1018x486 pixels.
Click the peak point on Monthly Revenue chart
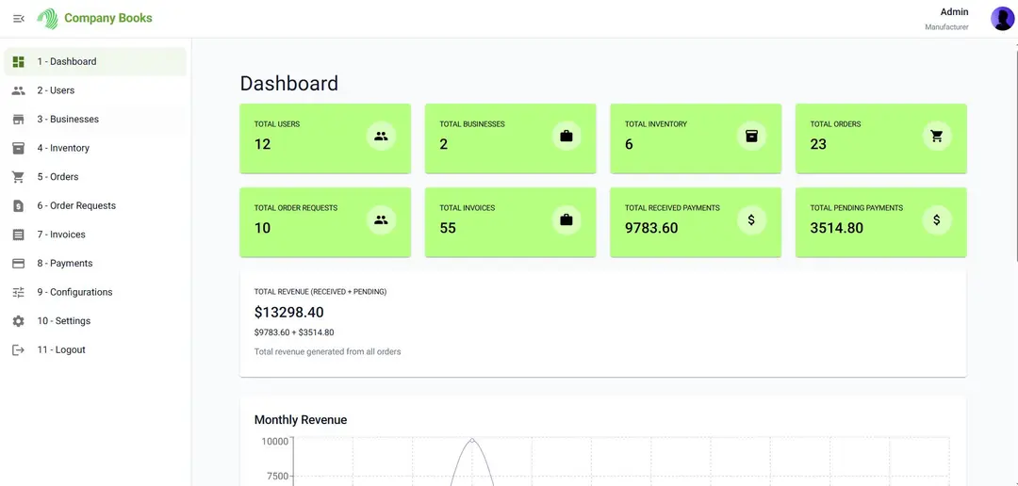point(472,440)
